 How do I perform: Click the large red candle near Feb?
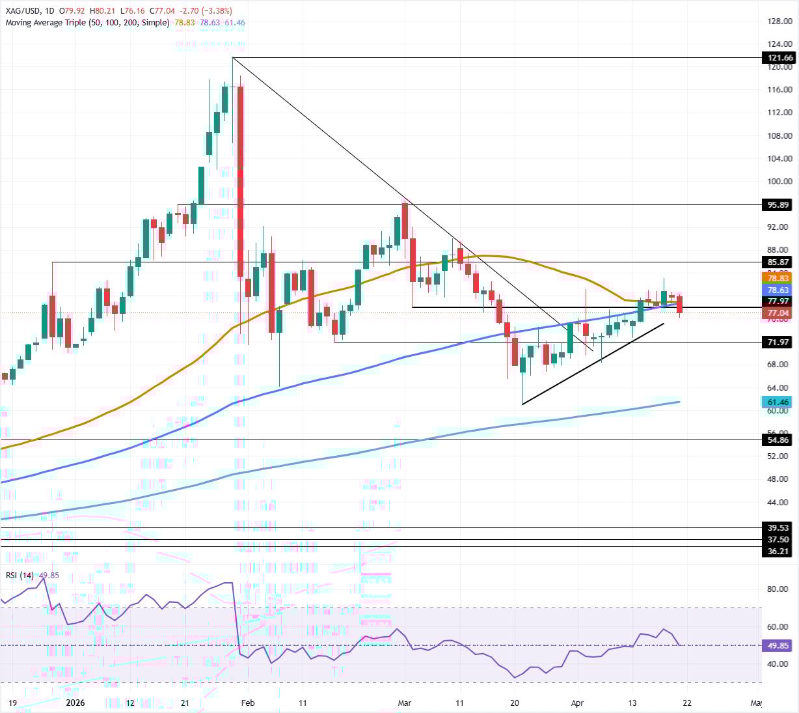(241, 182)
